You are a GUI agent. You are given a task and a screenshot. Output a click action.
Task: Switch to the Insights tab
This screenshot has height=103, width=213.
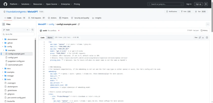[x=97, y=18]
